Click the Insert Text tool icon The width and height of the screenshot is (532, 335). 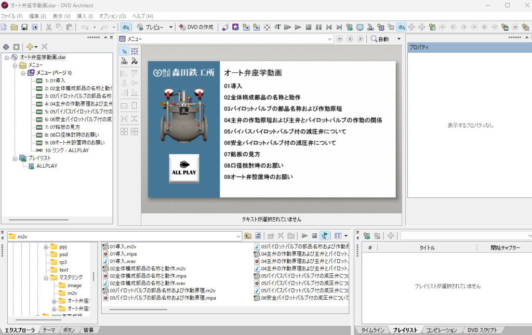[278, 27]
